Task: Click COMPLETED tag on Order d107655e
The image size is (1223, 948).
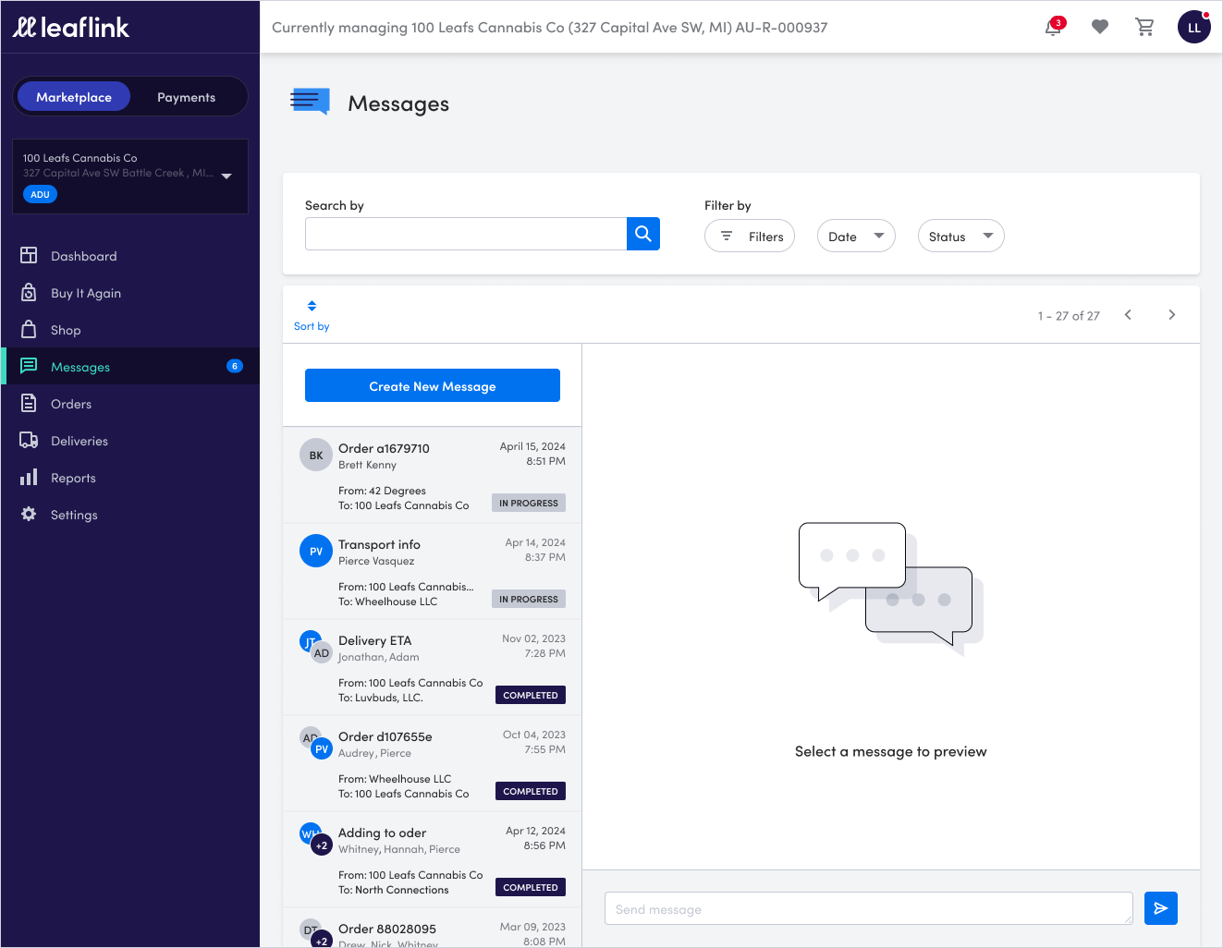Action: [531, 791]
